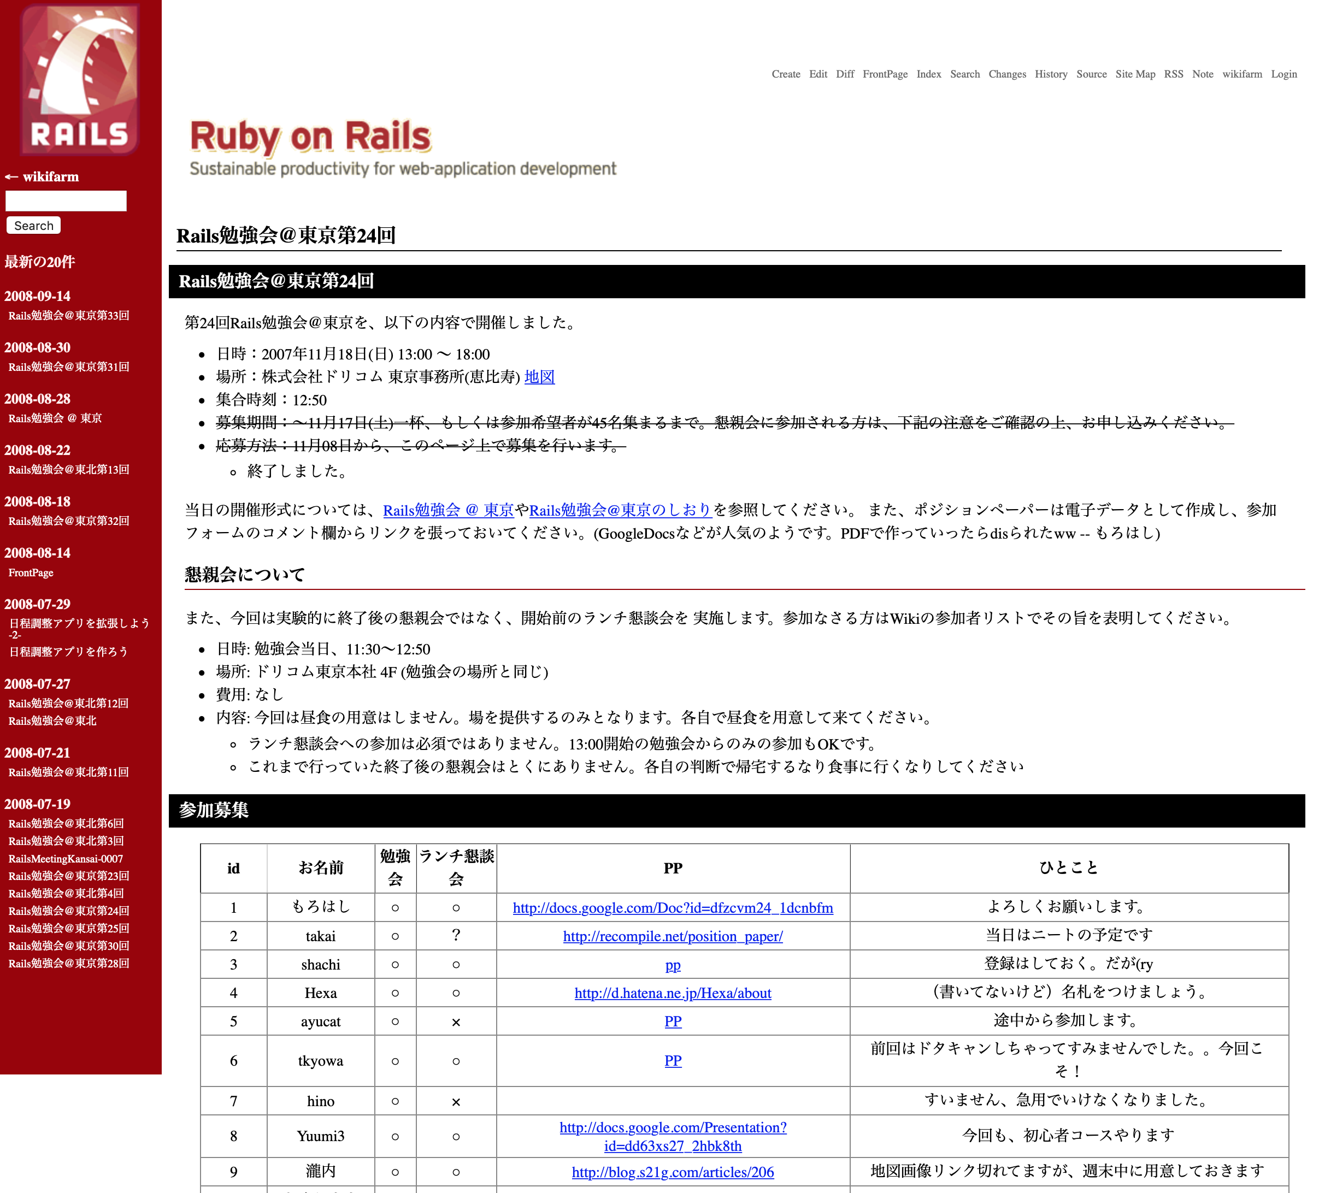Viewport: 1319px width, 1193px height.
Task: Open sidebar link Rails勉強会@東北第13回
Action: click(x=69, y=470)
